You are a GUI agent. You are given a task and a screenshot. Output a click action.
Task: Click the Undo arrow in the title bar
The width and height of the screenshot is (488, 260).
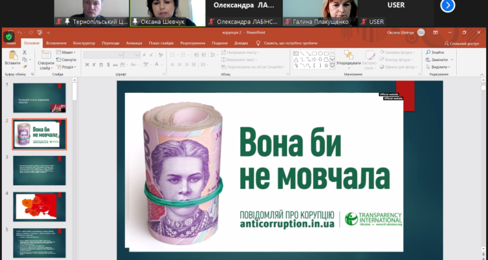point(20,32)
